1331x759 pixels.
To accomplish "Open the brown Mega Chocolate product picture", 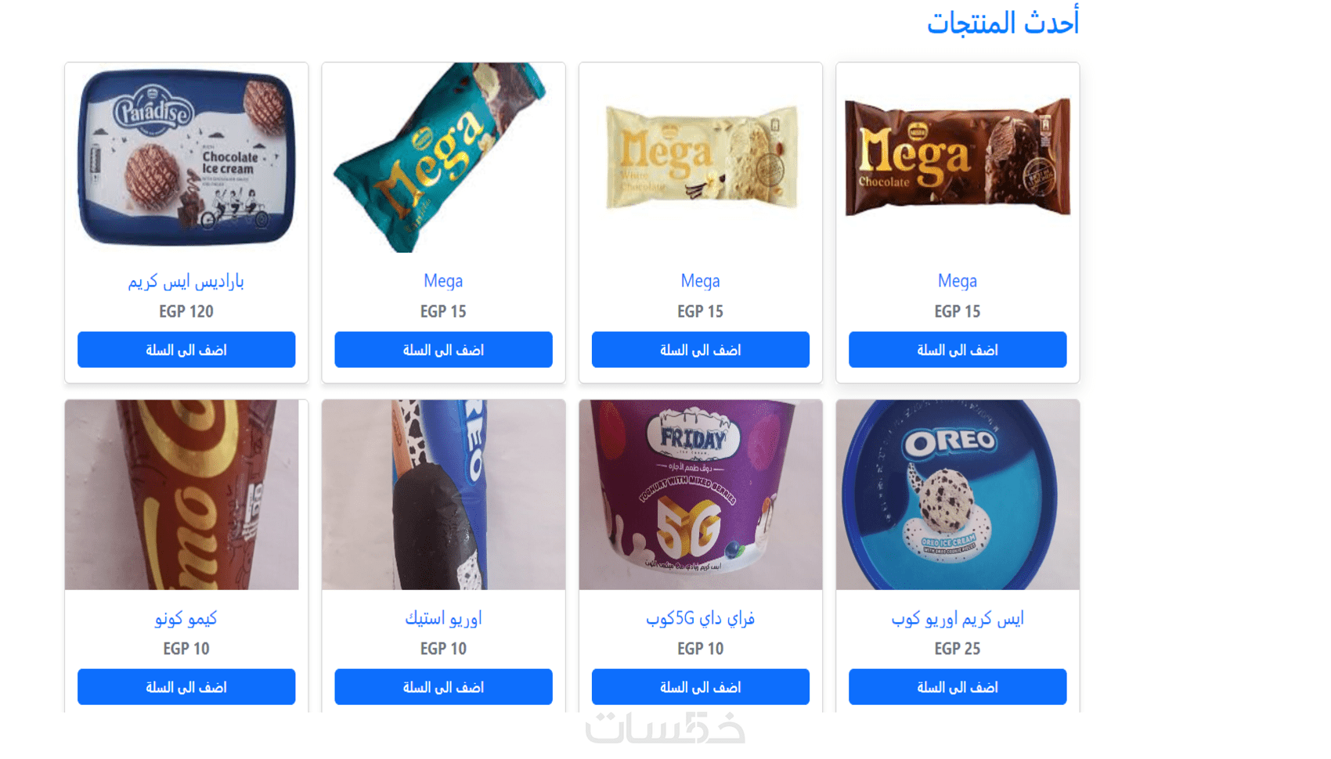I will click(958, 157).
